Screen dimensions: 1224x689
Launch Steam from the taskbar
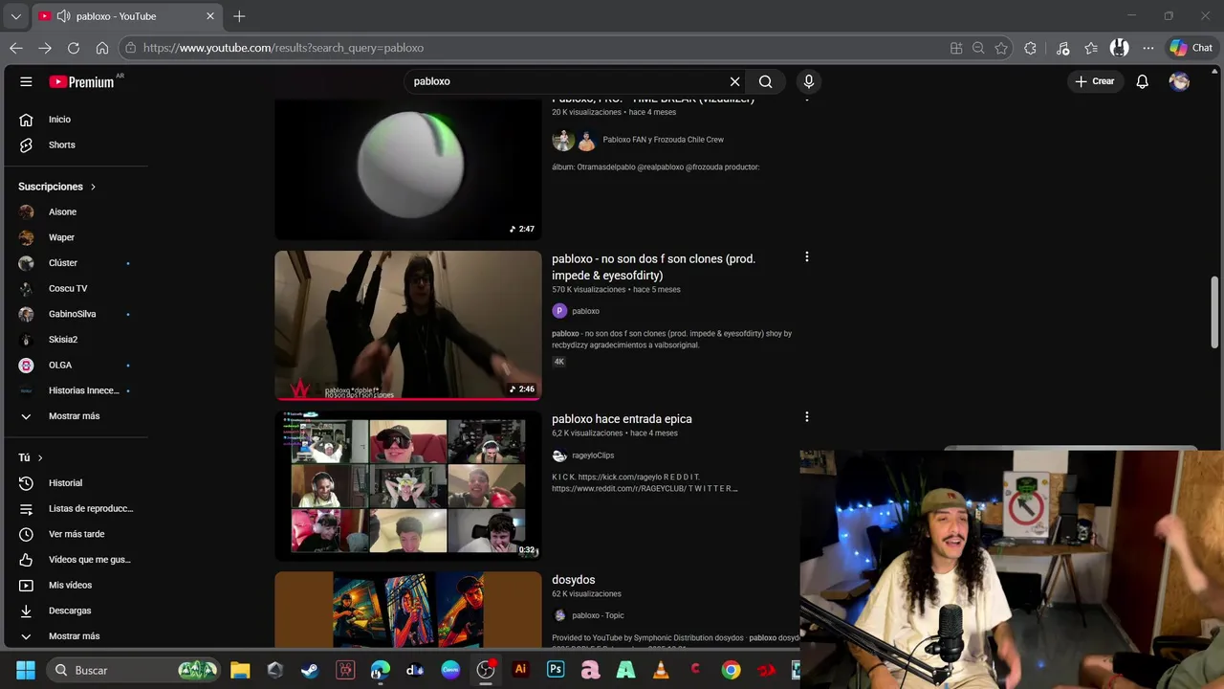(310, 670)
